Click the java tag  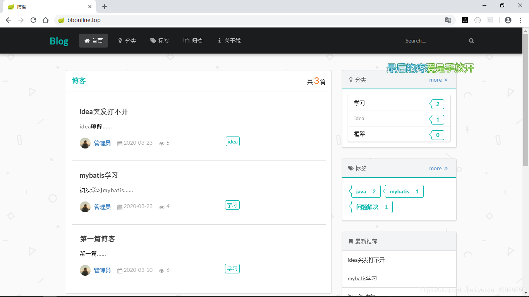tap(366, 191)
